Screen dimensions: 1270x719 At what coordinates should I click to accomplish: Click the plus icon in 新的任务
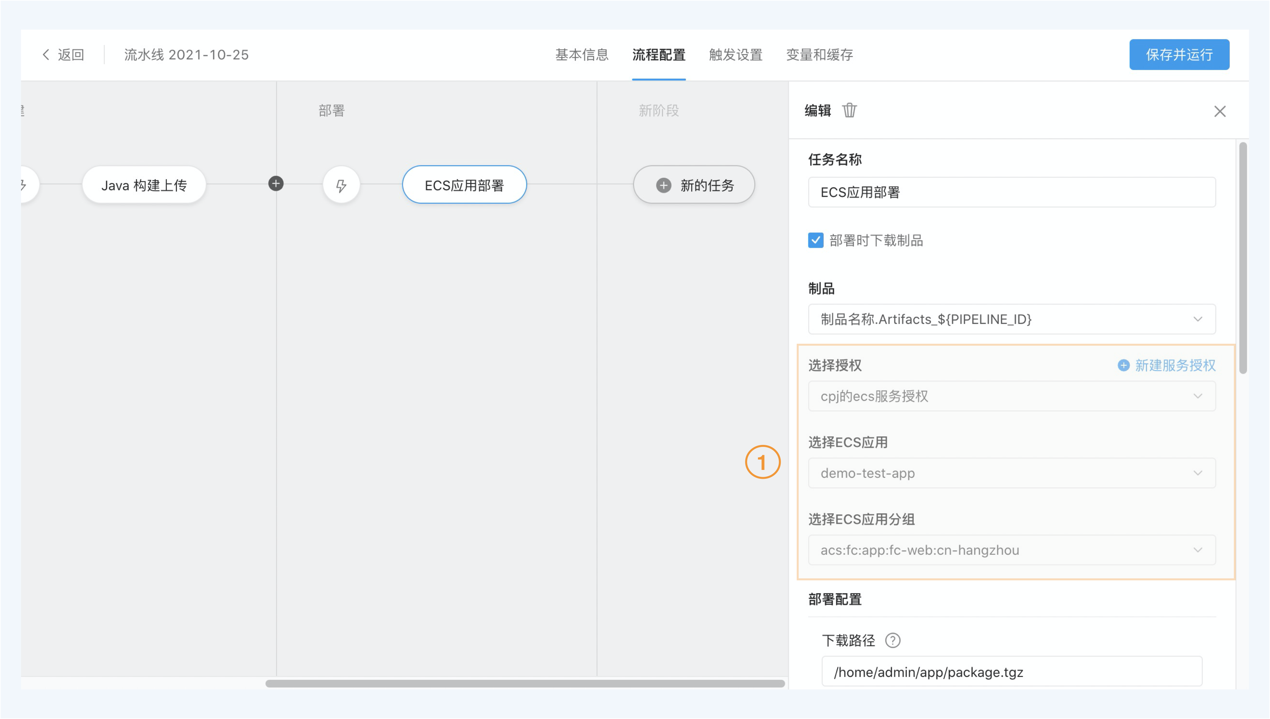click(x=664, y=185)
